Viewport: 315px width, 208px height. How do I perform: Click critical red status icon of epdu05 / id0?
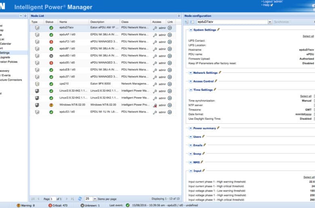coord(51,63)
